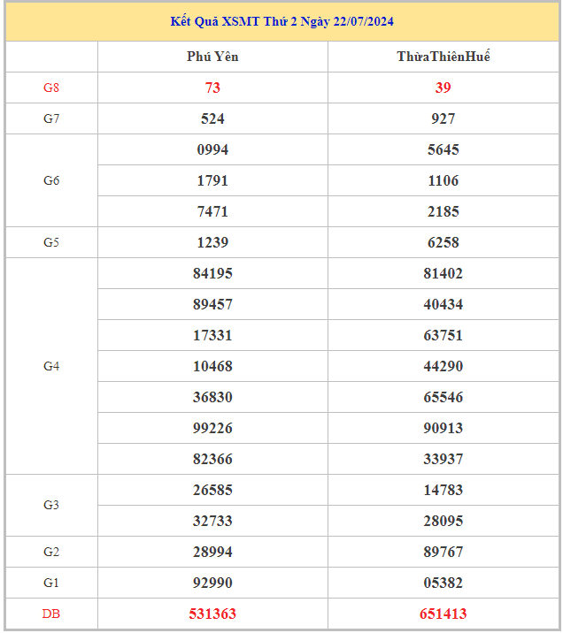Click Phú Yên G7 number 524
This screenshot has width=563, height=633.
click(x=212, y=118)
